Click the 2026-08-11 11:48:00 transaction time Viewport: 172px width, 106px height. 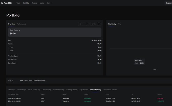(14, 101)
